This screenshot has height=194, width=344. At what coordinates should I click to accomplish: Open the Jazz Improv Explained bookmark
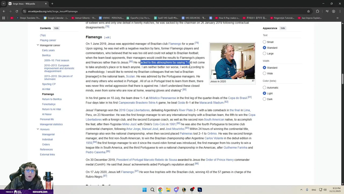(x=309, y=18)
